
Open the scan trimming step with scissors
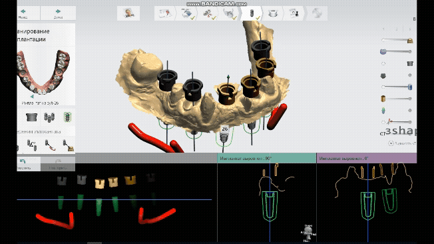[208, 13]
